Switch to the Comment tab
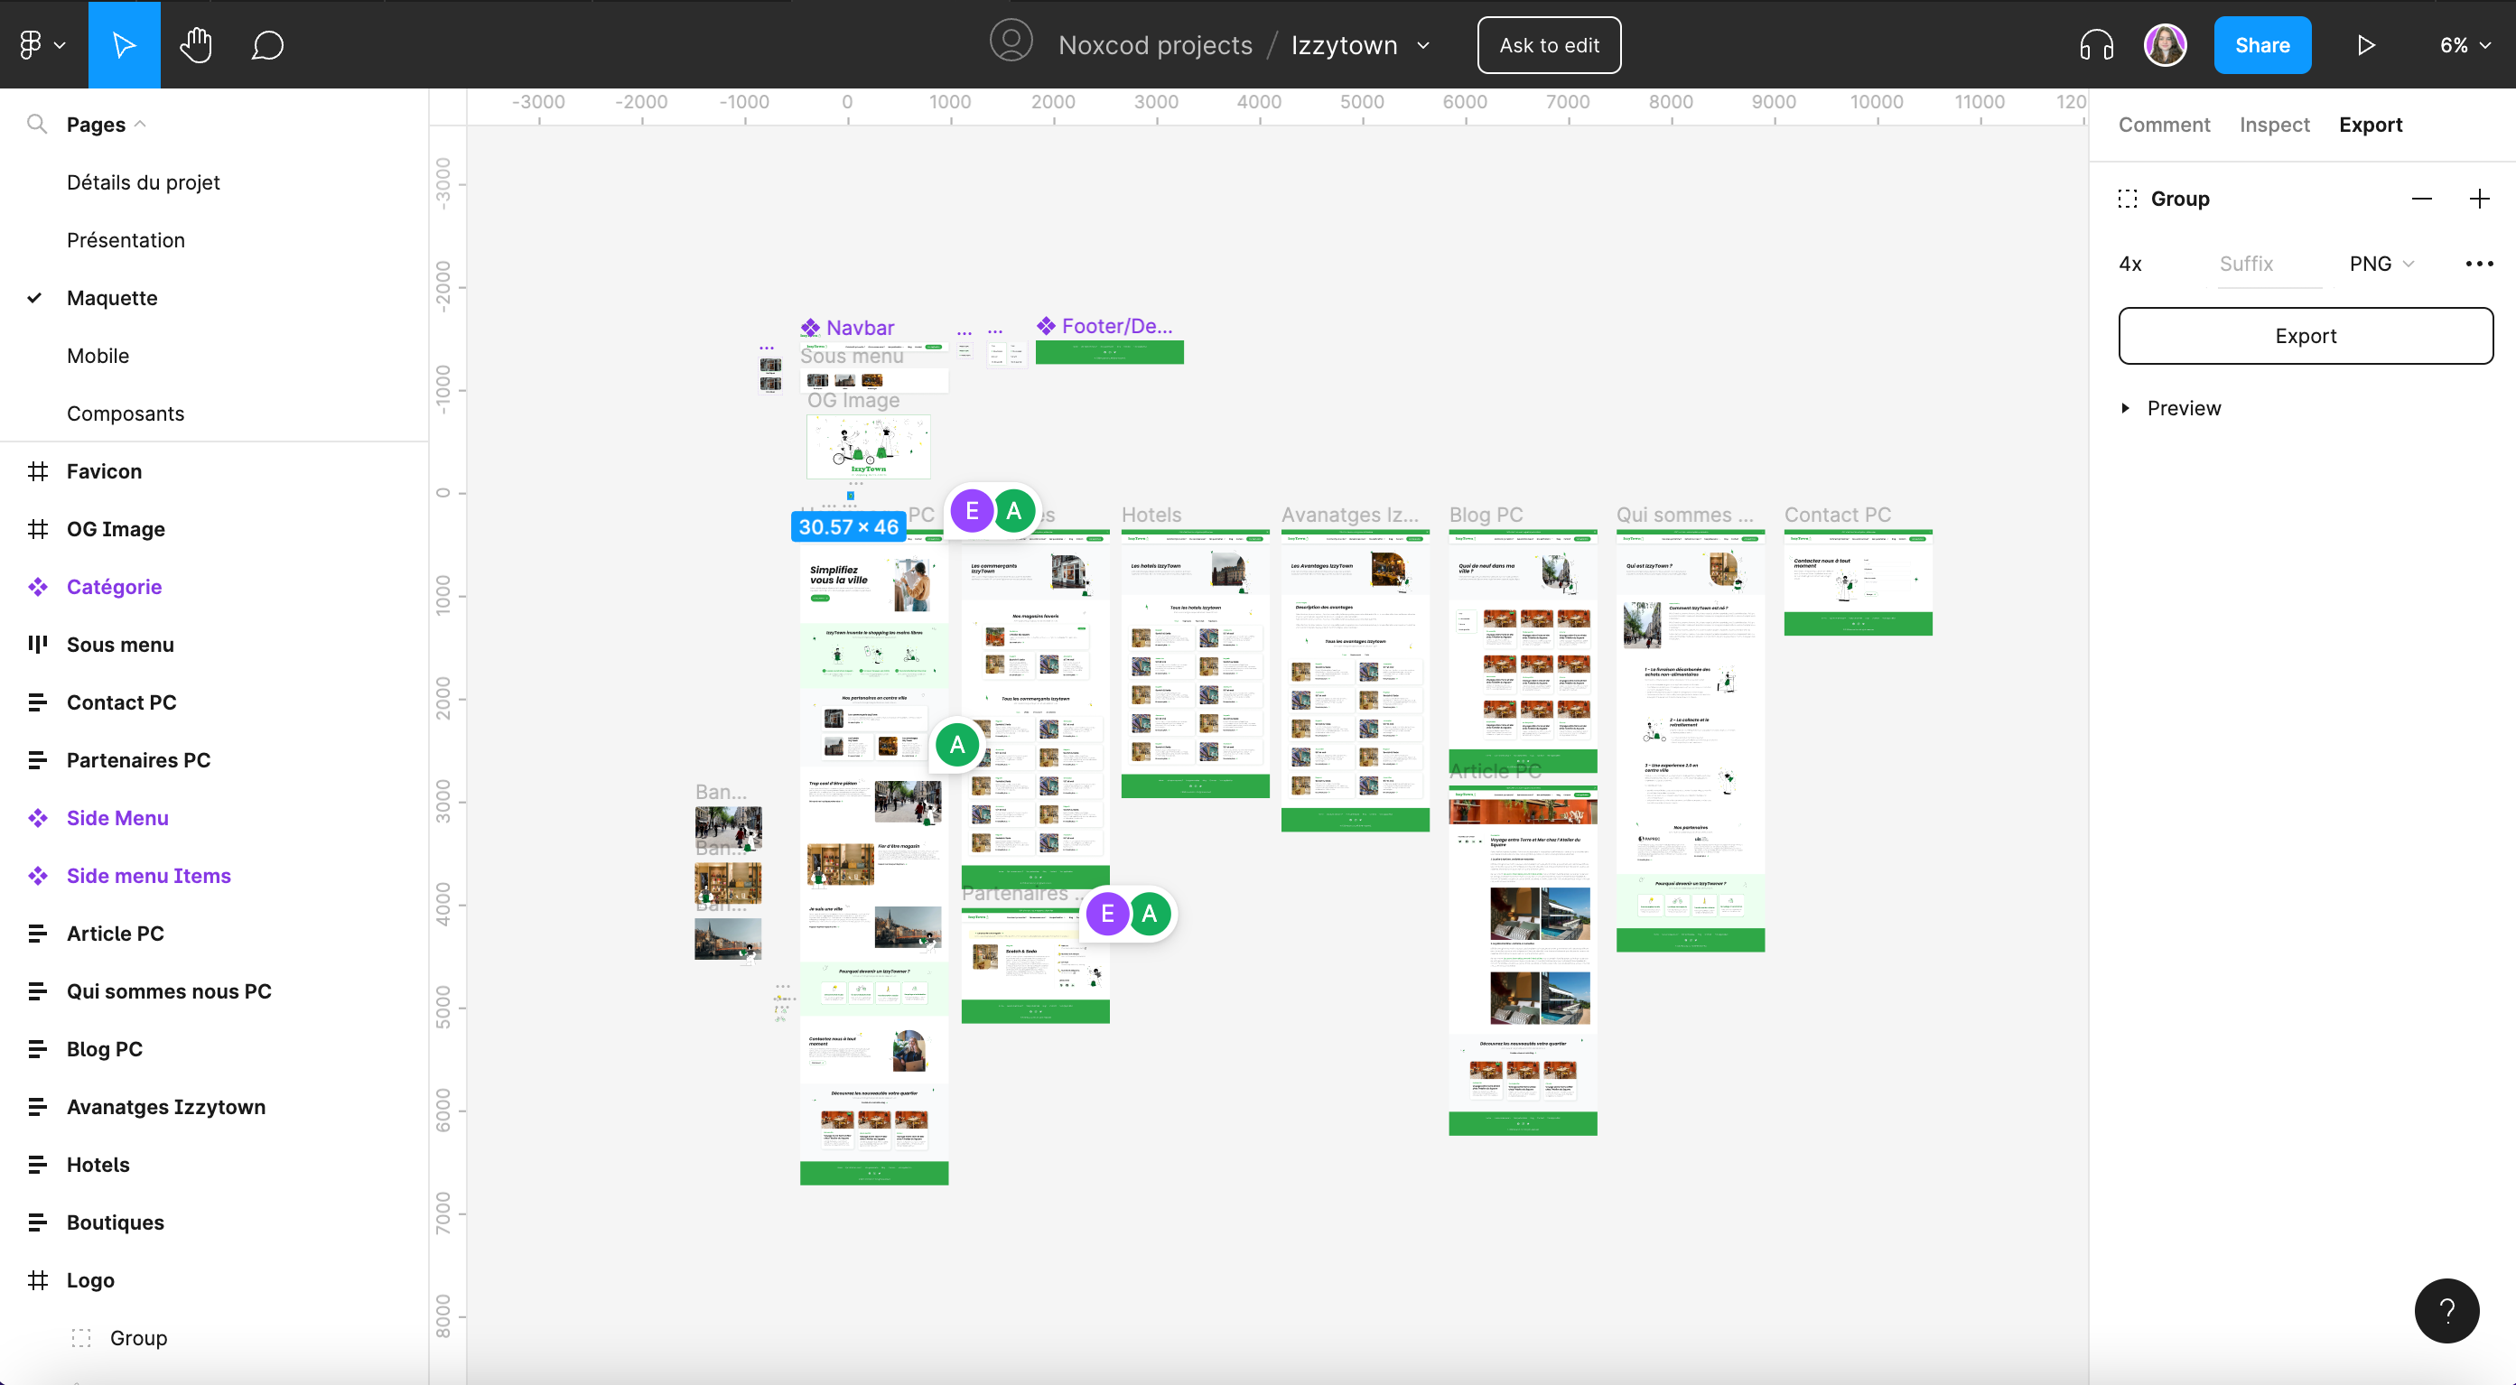Image resolution: width=2516 pixels, height=1385 pixels. pos(2165,124)
